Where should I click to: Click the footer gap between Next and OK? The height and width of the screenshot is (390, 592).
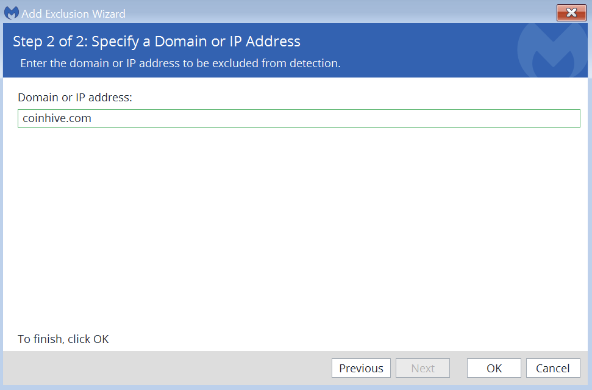458,368
